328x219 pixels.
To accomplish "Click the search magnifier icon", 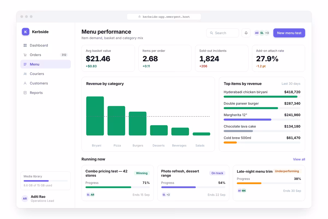I will [212, 33].
